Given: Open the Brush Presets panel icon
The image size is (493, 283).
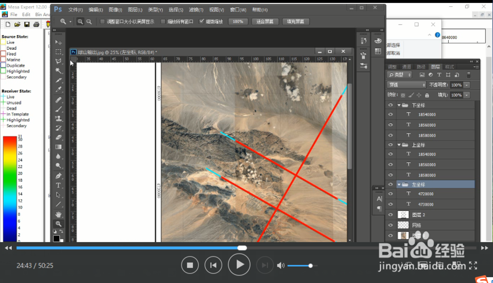Looking at the screenshot, I should [x=363, y=66].
